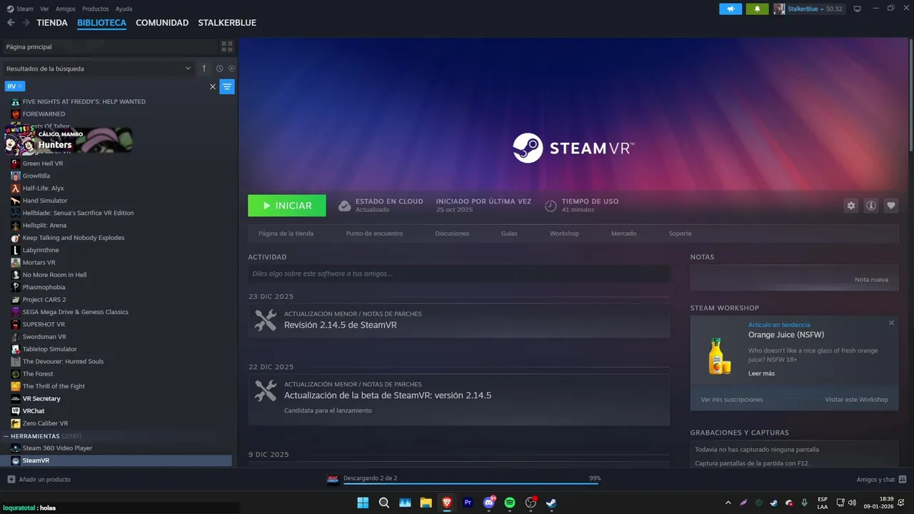Screen dimensions: 914x514
Task: Open the SteamVR info icon
Action: pos(871,206)
